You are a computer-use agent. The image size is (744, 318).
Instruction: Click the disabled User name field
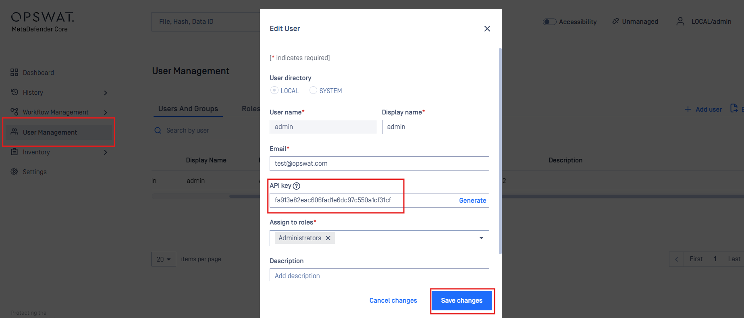[323, 127]
